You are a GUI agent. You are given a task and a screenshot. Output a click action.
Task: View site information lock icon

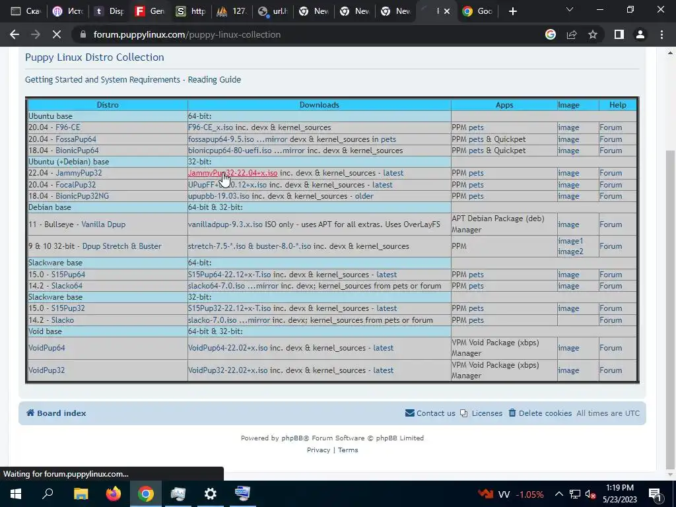(83, 34)
